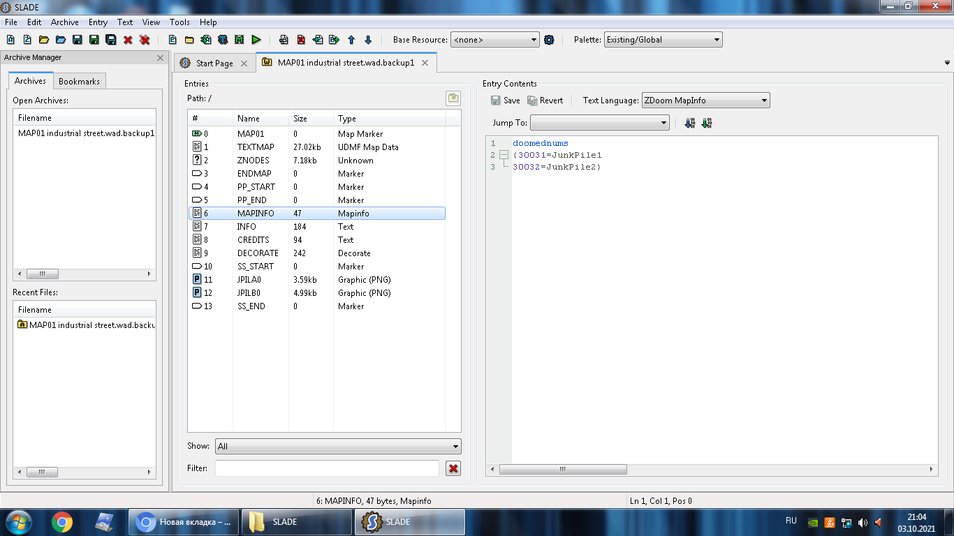The width and height of the screenshot is (954, 536).
Task: Switch to the Start Page tab
Action: tap(214, 64)
